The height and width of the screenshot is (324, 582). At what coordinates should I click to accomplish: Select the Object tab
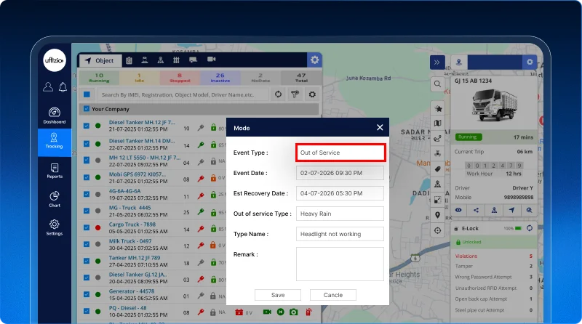(100, 60)
